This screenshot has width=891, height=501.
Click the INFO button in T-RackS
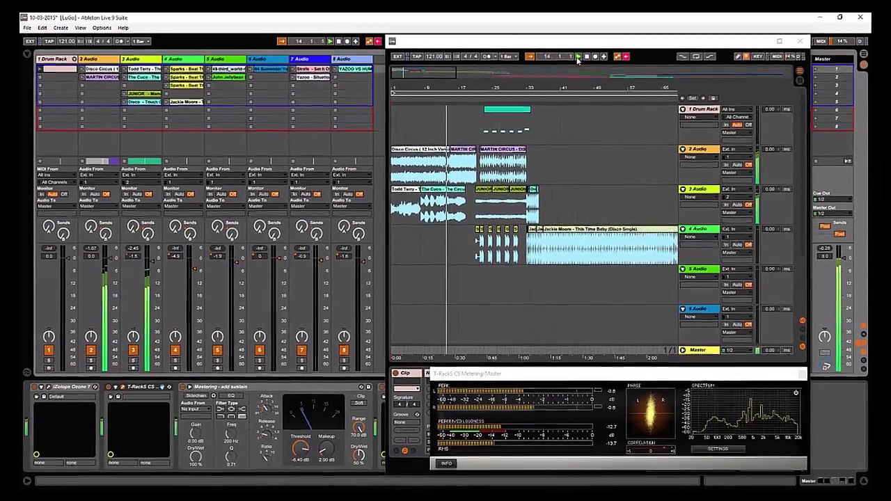[446, 463]
